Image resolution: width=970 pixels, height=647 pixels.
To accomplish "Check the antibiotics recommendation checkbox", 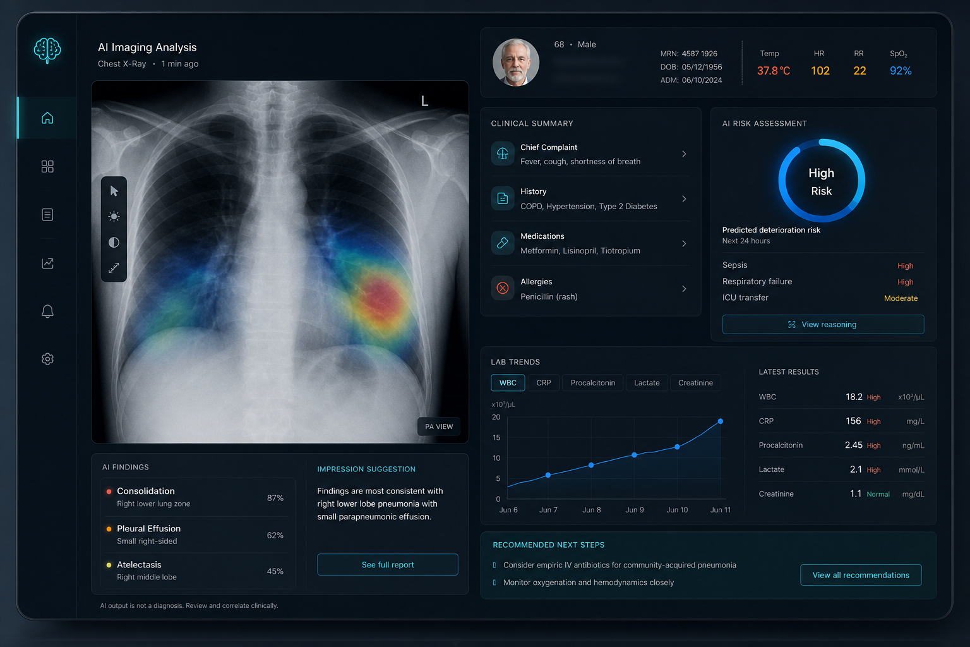I will click(494, 565).
